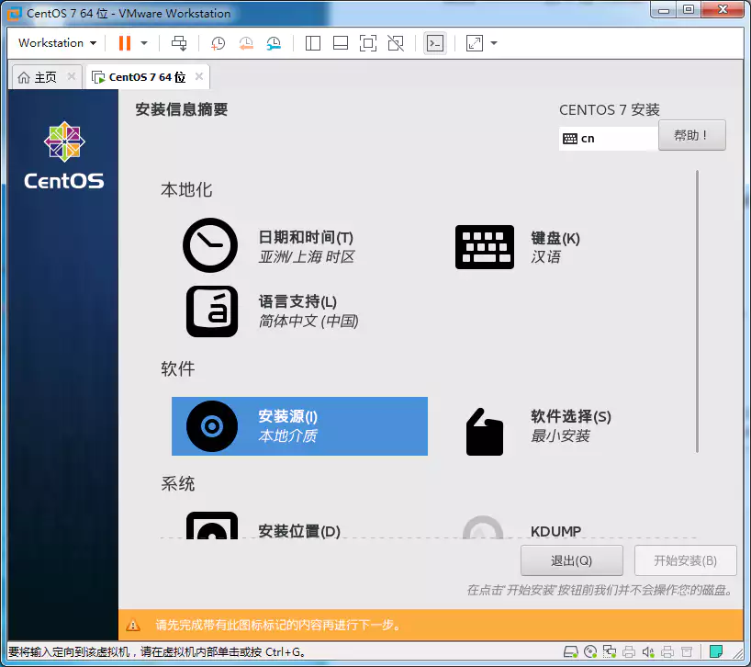Open the Snapshot Manager from the toolbar
Screen dimensions: 751x667
(273, 43)
